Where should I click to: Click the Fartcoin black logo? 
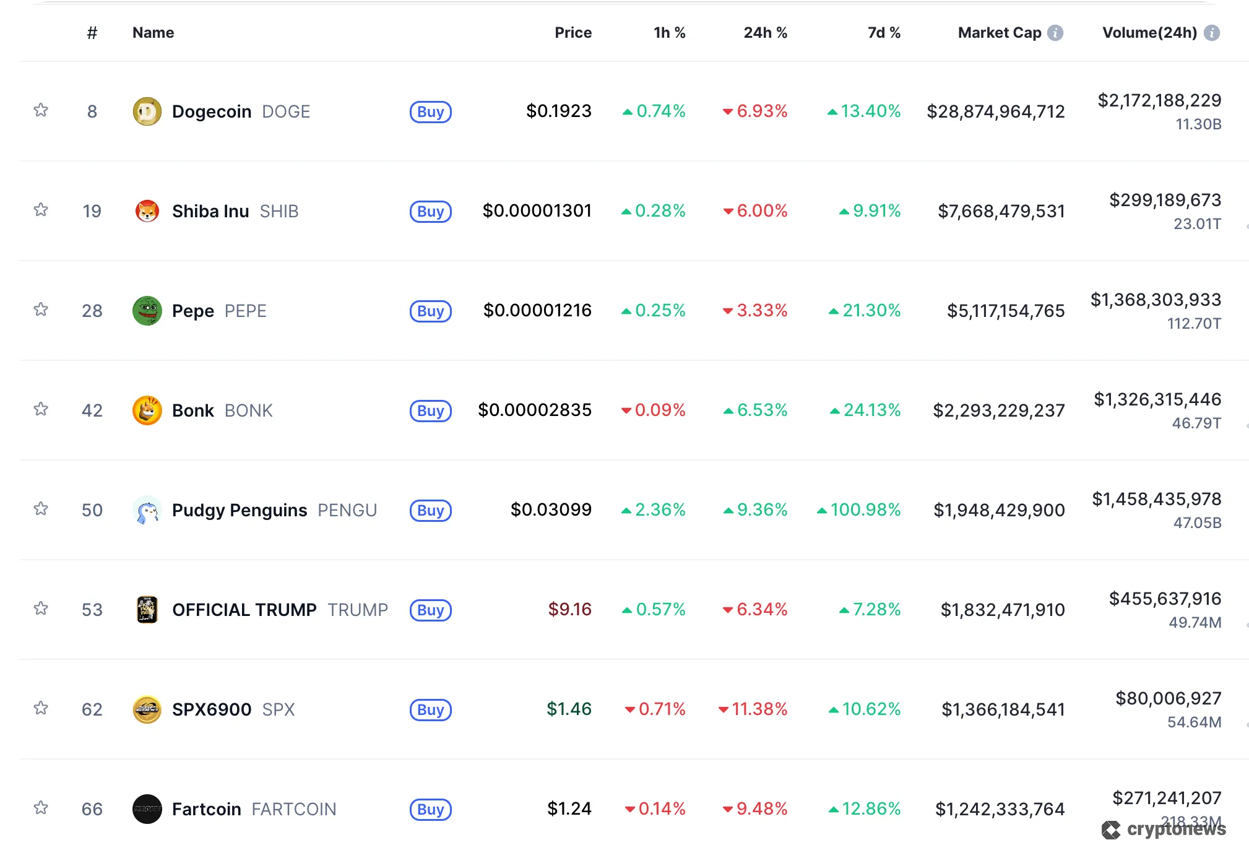147,809
